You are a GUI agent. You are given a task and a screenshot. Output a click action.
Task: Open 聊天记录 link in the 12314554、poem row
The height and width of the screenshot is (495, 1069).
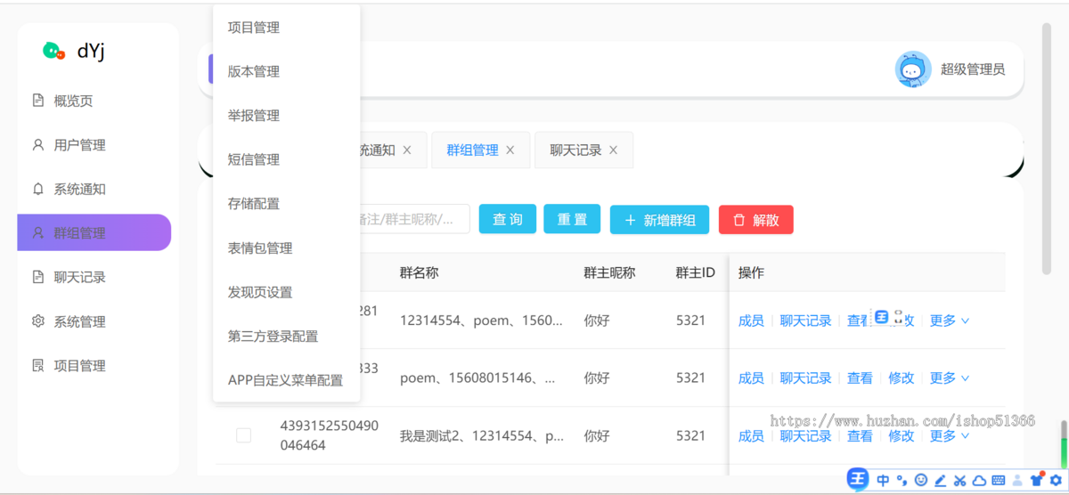[x=806, y=321]
